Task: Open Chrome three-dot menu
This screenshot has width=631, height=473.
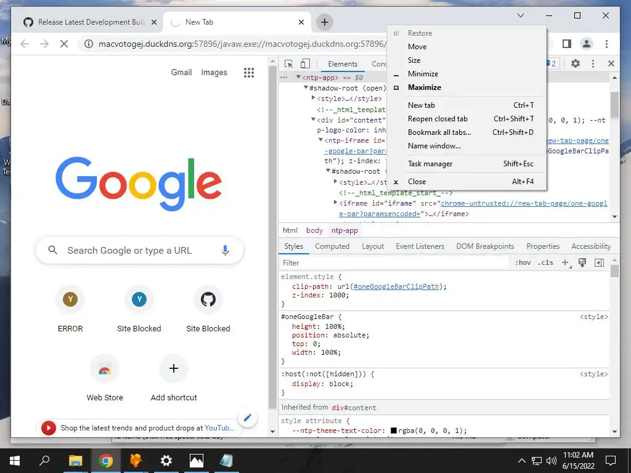Action: [x=606, y=44]
